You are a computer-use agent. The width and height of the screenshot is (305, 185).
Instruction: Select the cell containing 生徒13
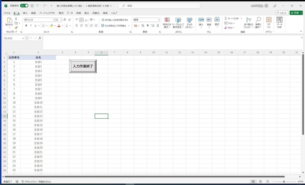point(38,116)
